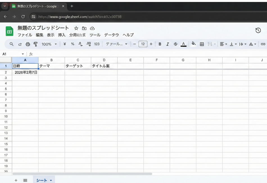267x183 pixels.
Task: Expand the font family dropdown
Action: 115,44
